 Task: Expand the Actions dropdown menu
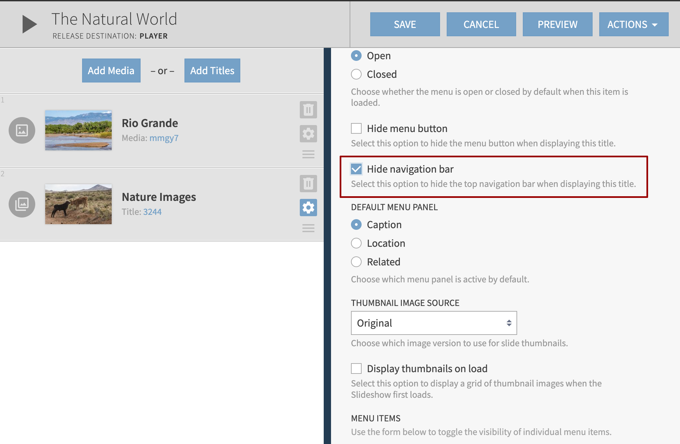[633, 24]
